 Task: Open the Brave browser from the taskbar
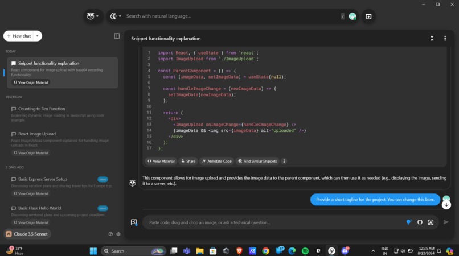239,251
